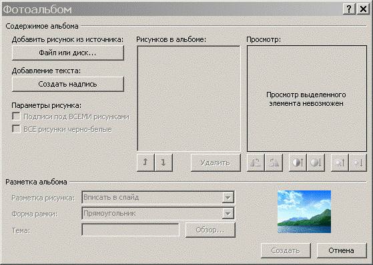Screen dimensions: 373x265
Task: Click the Удалить button
Action: click(x=216, y=162)
